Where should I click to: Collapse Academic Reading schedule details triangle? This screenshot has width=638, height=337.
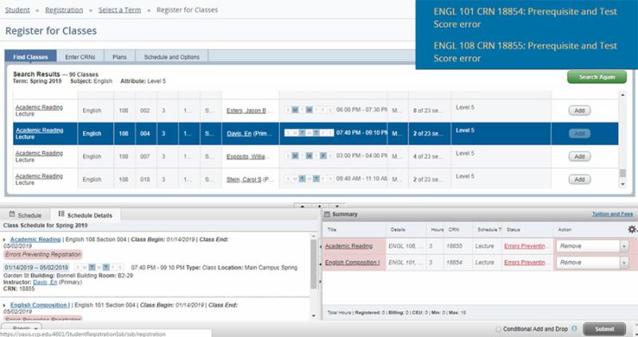pos(6,240)
